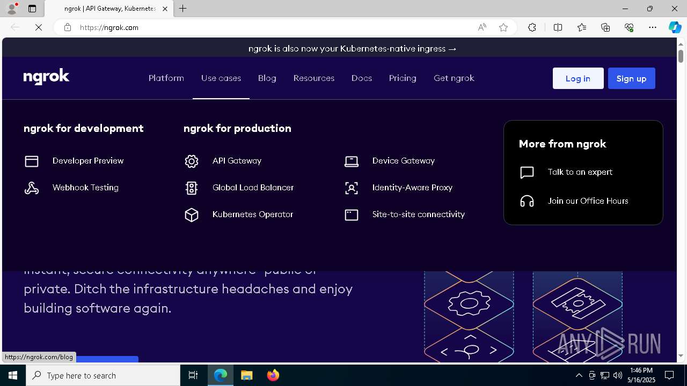Launch Firefox from taskbar
Image resolution: width=687 pixels, height=386 pixels.
[273, 375]
